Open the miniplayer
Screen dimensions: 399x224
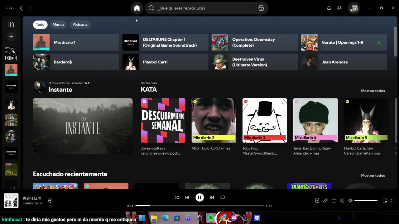pos(385,201)
